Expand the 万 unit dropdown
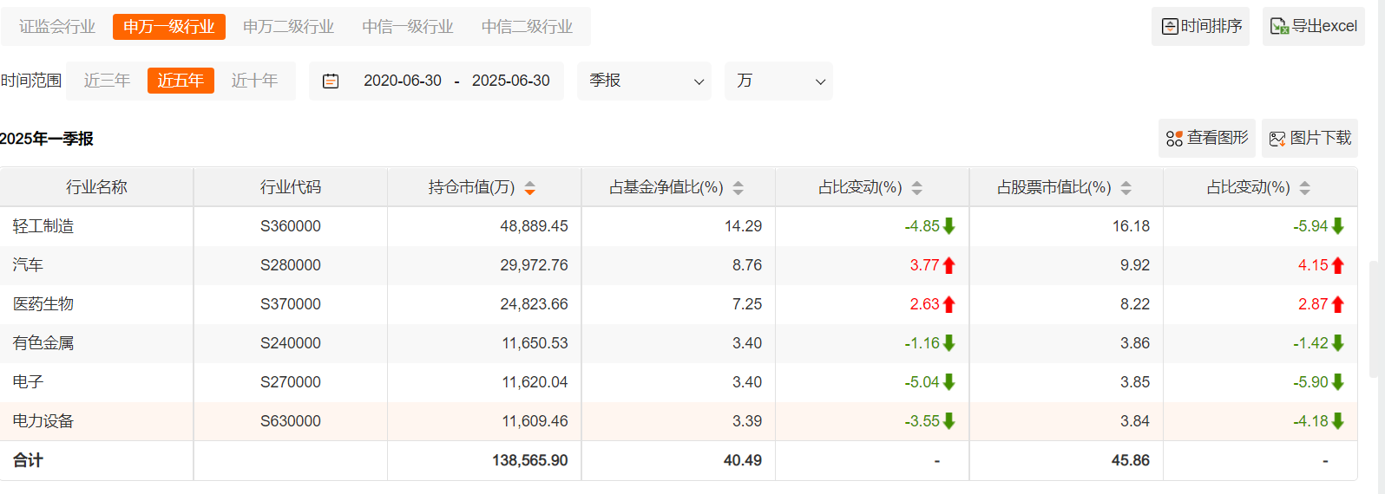This screenshot has height=494, width=1385. pos(778,81)
